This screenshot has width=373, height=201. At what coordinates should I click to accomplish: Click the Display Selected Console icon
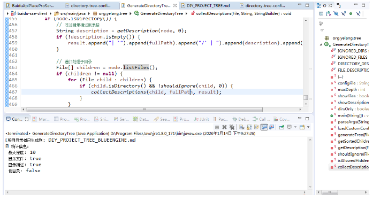(290, 127)
